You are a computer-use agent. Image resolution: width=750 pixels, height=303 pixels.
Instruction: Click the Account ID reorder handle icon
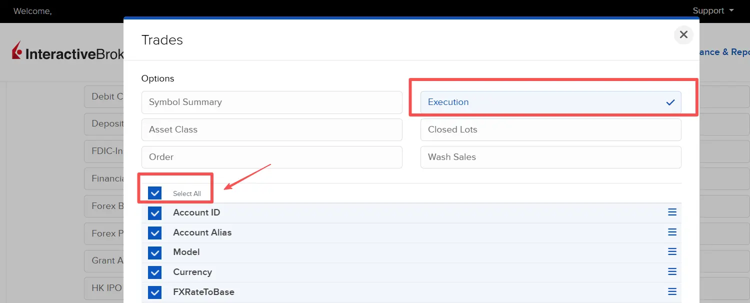(x=672, y=212)
